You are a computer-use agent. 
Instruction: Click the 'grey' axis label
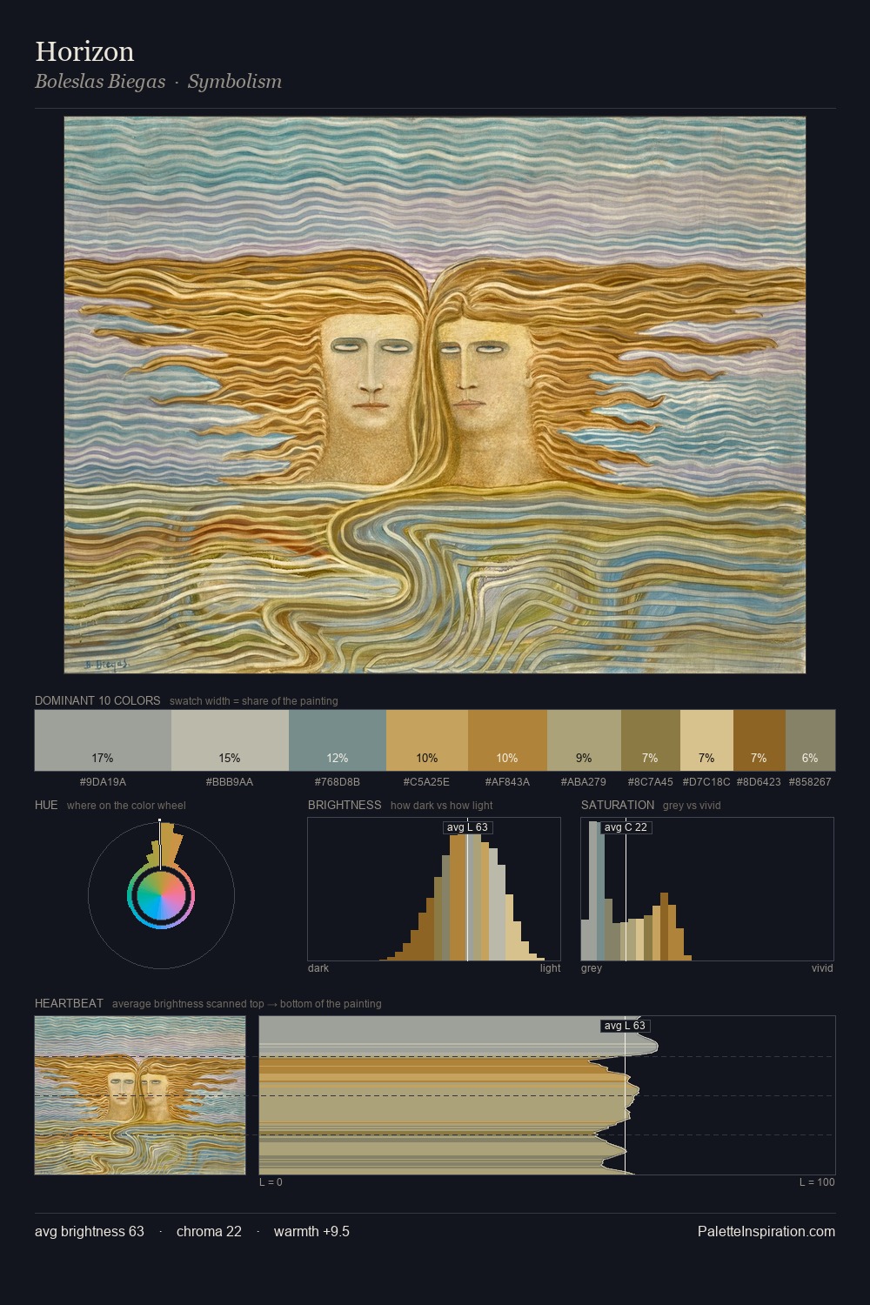point(592,967)
